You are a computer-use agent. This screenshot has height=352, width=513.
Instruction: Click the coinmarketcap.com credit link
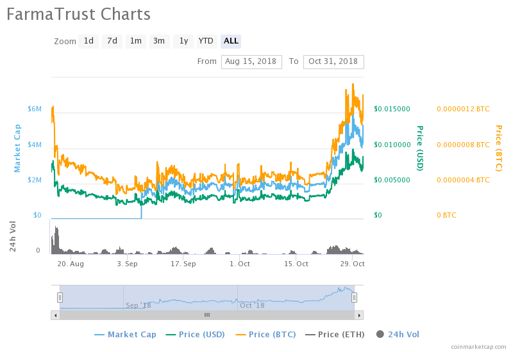pyautogui.click(x=478, y=347)
